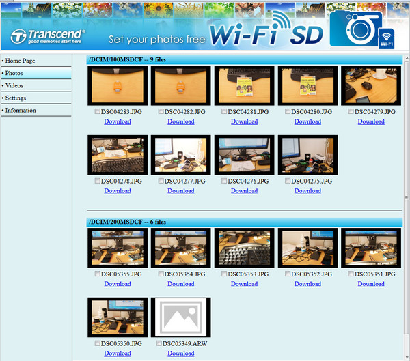Viewport: 410px width, 361px height.
Task: Open thumbnail of DSC04283.JPG
Action: tap(118, 85)
